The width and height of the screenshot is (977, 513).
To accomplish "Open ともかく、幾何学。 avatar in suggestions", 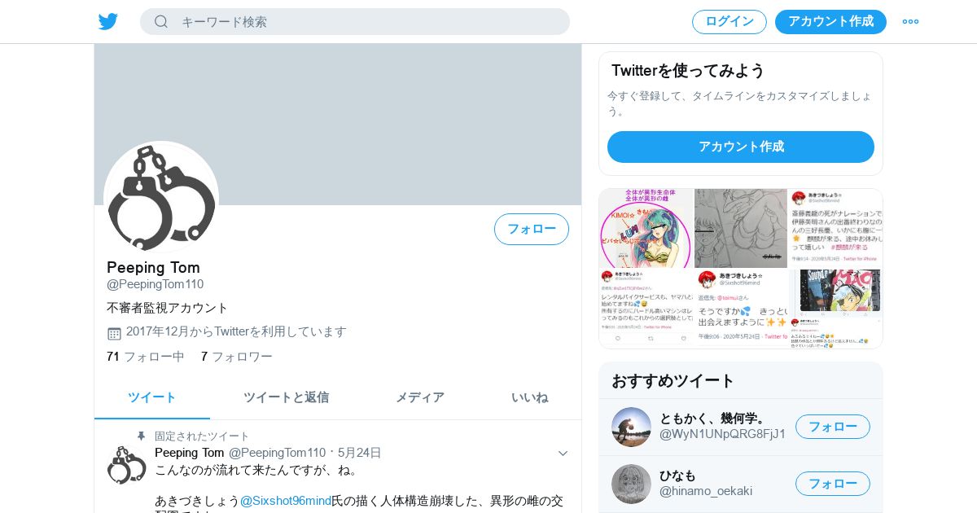I will click(631, 427).
